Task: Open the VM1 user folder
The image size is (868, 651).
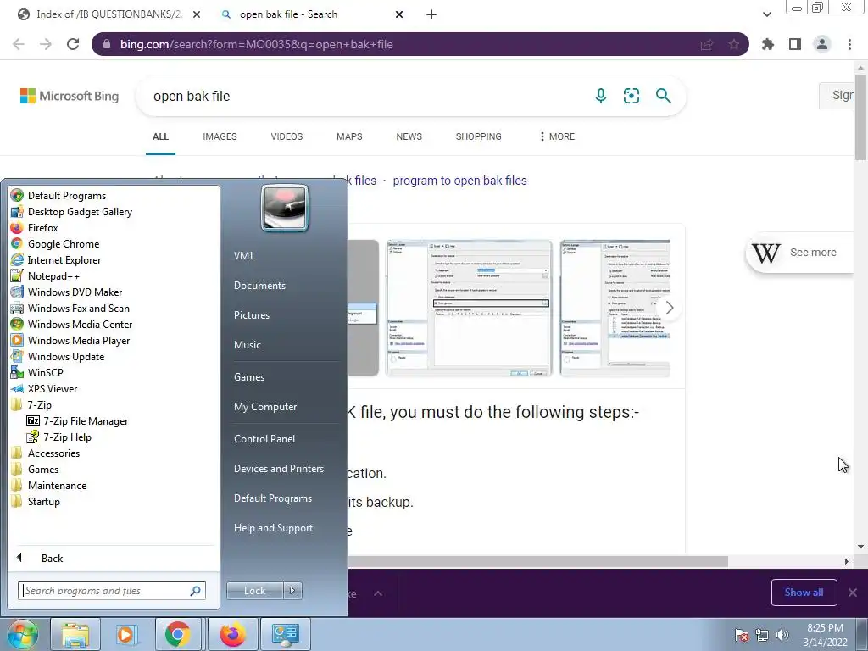Action: [243, 256]
